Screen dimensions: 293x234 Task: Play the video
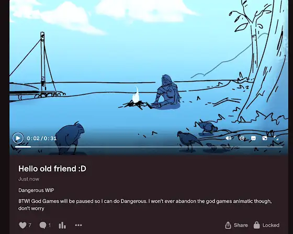click(18, 138)
